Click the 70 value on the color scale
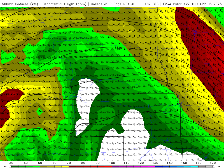224x168 pixels. point(69,163)
